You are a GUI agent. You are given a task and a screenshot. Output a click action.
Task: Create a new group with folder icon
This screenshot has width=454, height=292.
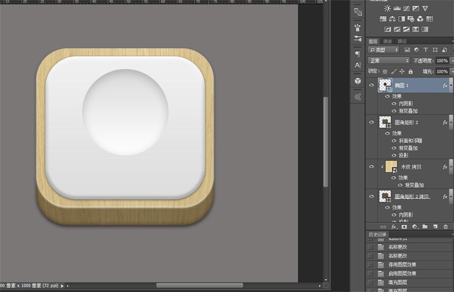(424, 226)
